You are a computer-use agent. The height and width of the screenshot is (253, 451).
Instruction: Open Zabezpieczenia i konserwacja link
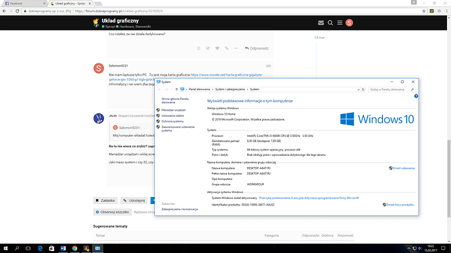click(180, 209)
